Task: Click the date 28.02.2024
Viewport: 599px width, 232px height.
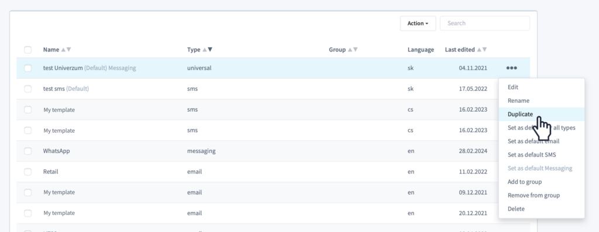Action: [473, 151]
